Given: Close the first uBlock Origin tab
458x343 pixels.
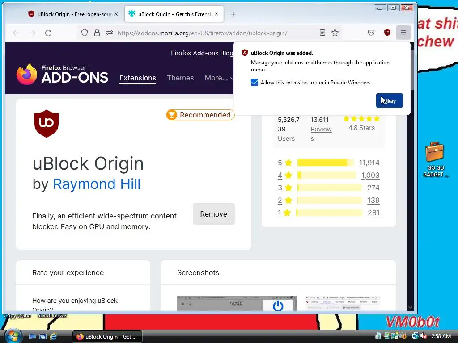Looking at the screenshot, I should click(x=116, y=14).
